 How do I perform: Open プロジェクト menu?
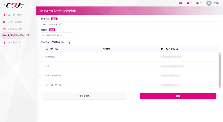click(x=15, y=29)
